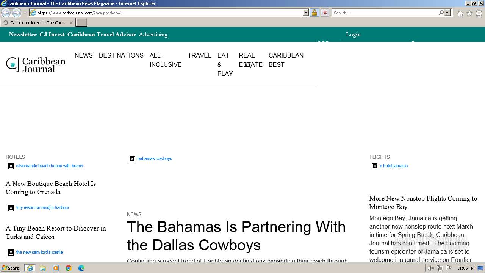Open the ALL-INCLUSIVE menu
The image size is (485, 273).
(166, 60)
